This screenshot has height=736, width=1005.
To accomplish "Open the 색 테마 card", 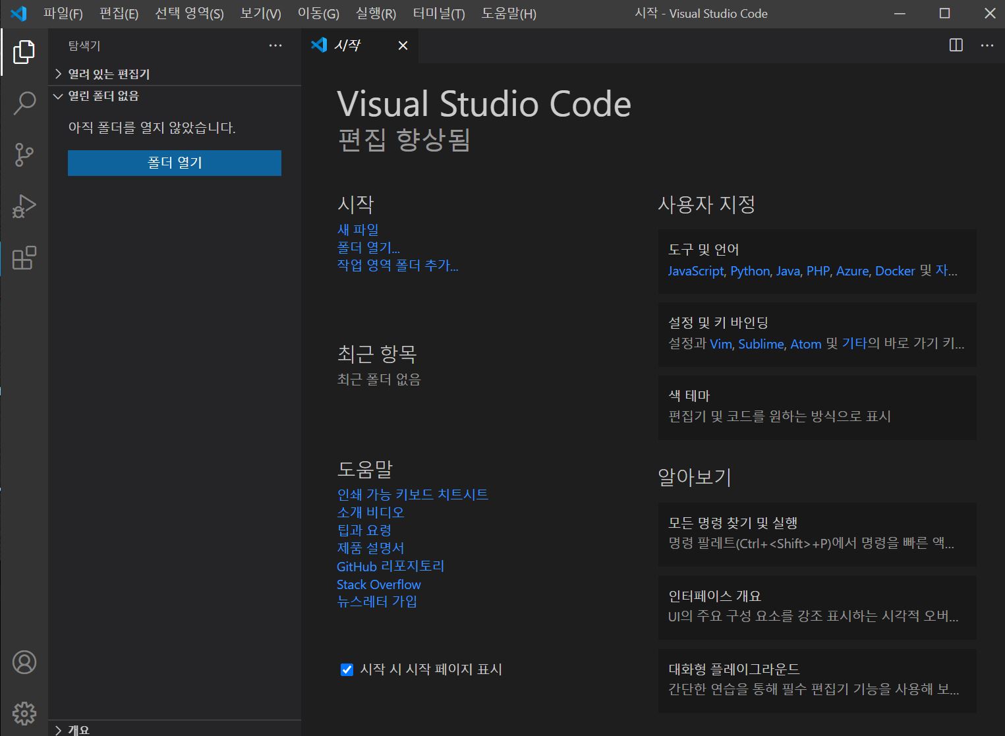I will coord(817,407).
